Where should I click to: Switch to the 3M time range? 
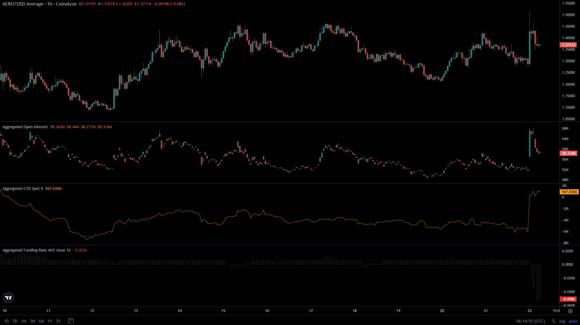33,321
